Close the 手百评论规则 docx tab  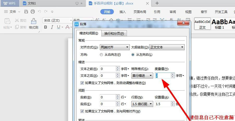pos(147,3)
